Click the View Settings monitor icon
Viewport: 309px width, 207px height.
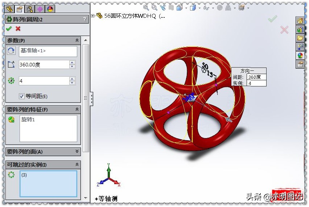click(x=242, y=8)
